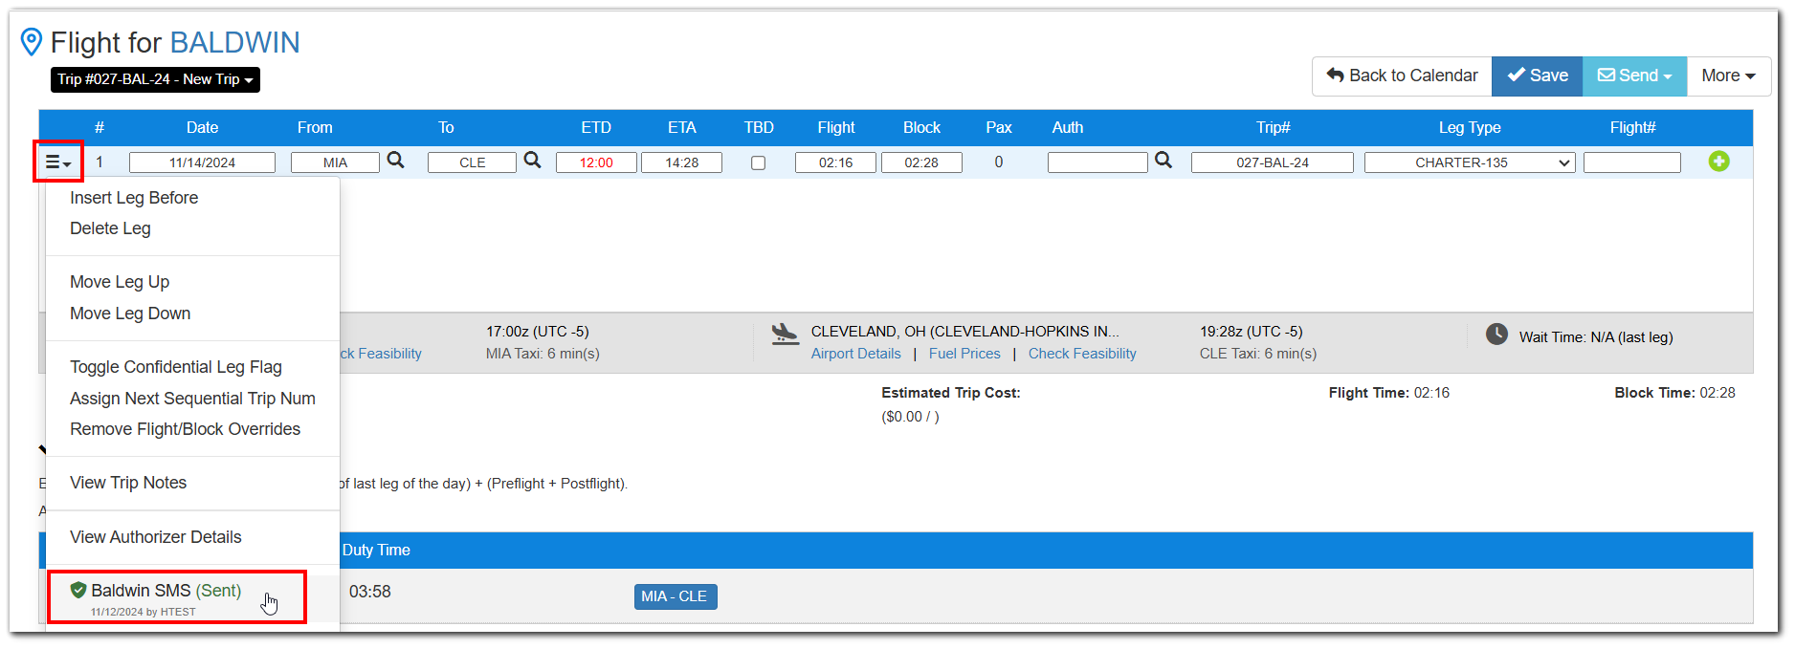Click Cleveland Check Feasibility link
Image resolution: width=1795 pixels, height=649 pixels.
1082,354
